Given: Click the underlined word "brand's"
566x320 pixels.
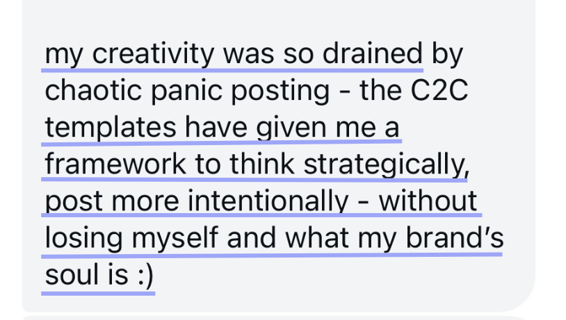Looking at the screenshot, I should (x=455, y=237).
